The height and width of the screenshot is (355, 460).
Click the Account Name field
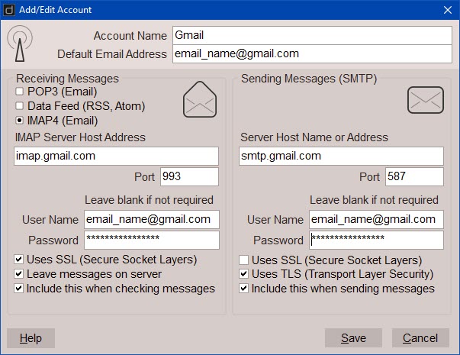[312, 36]
